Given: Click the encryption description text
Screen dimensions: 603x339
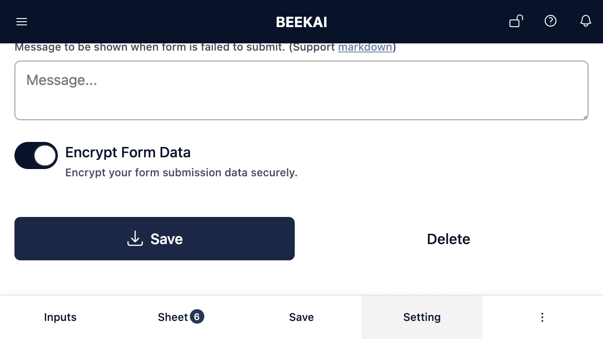Looking at the screenshot, I should point(181,173).
